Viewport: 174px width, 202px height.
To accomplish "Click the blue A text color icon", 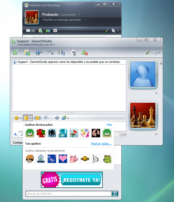I will pos(15,134).
